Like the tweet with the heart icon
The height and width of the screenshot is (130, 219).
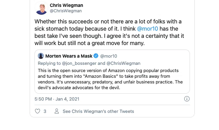(37, 111)
